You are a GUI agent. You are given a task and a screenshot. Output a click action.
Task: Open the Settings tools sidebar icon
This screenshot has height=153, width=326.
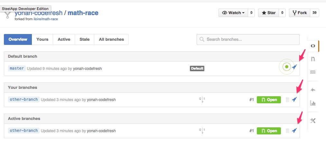pos(313,121)
